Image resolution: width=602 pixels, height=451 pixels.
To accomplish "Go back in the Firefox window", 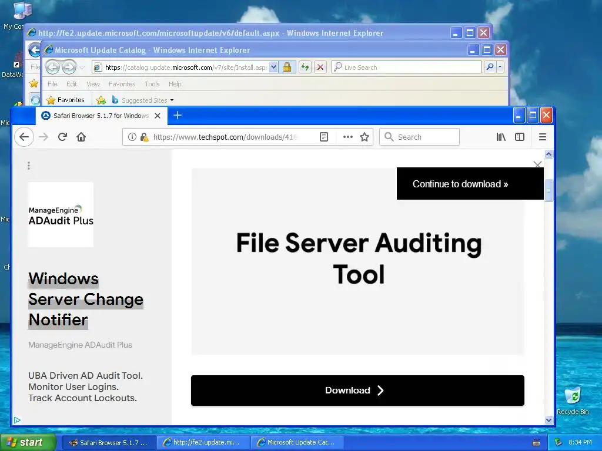I will pos(24,137).
